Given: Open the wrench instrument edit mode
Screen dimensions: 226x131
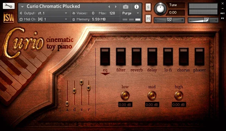Looking at the screenshot, I should tap(9, 6).
